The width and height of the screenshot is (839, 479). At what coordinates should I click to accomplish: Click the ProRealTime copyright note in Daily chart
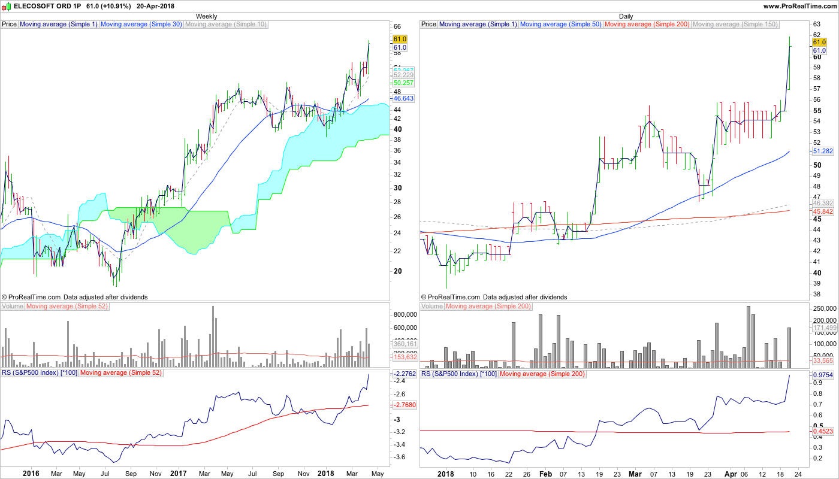494,297
